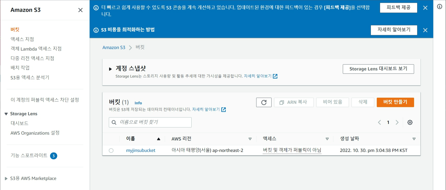
Task: Click the 기능 스포트라이트 badge 3
Action: [x=54, y=156]
